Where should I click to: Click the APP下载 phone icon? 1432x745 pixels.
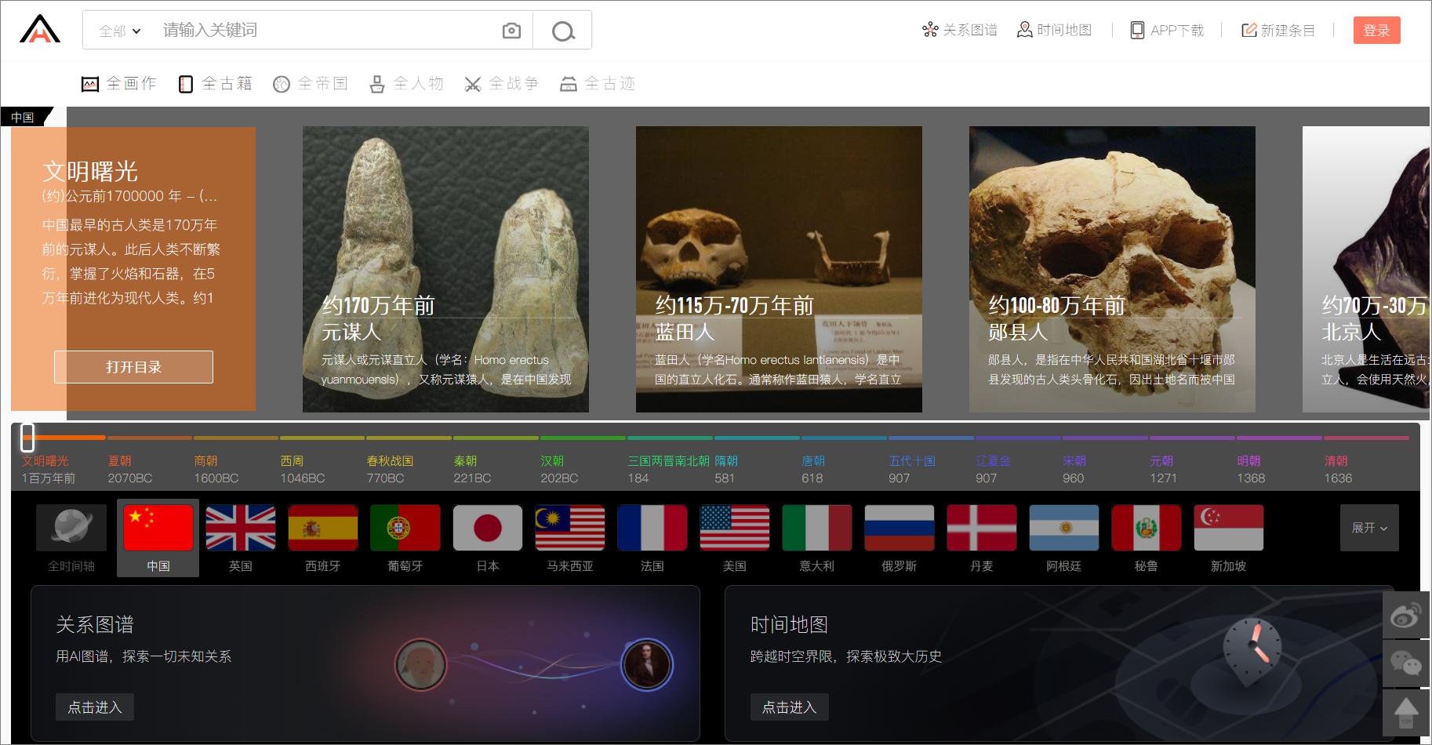point(1136,28)
